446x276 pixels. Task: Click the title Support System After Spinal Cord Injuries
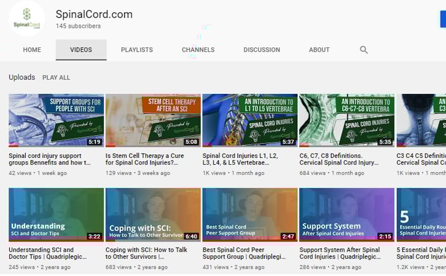[340, 253]
